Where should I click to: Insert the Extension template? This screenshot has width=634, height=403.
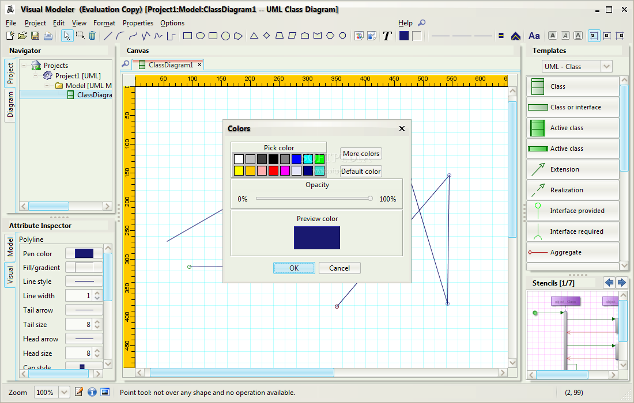[573, 169]
